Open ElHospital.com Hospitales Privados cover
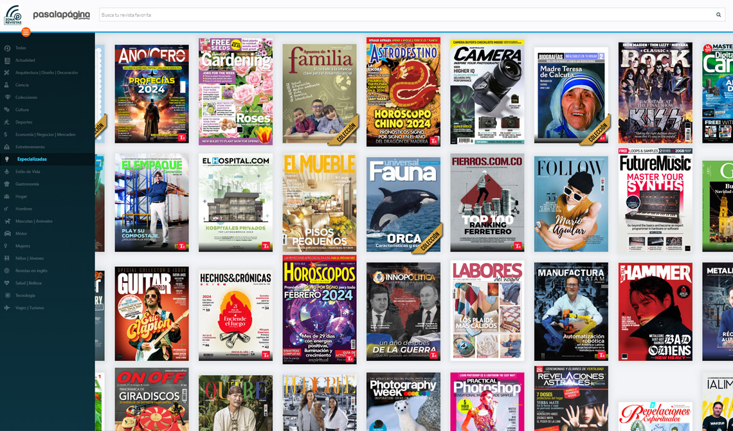This screenshot has height=431, width=733. point(235,203)
